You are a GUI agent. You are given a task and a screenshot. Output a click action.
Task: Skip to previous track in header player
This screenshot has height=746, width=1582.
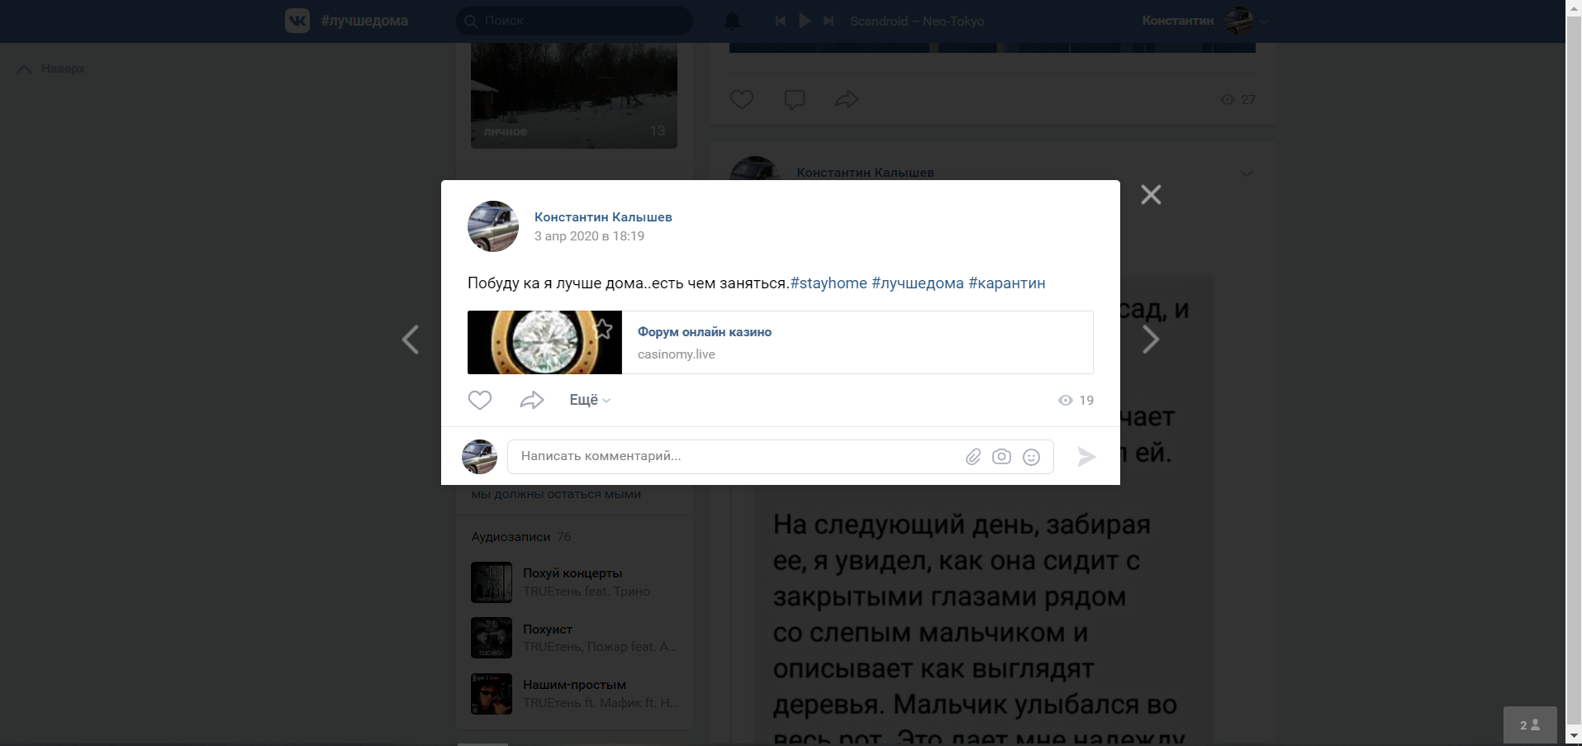780,21
